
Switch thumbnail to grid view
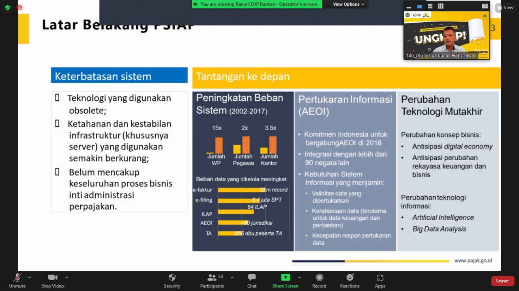(441, 6)
